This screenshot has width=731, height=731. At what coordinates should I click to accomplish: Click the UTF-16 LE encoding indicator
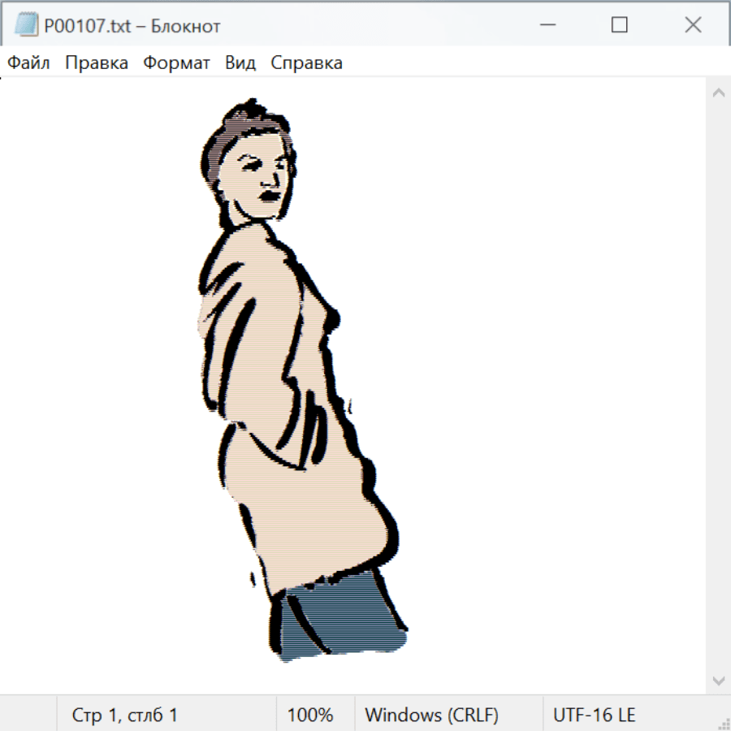pos(594,715)
